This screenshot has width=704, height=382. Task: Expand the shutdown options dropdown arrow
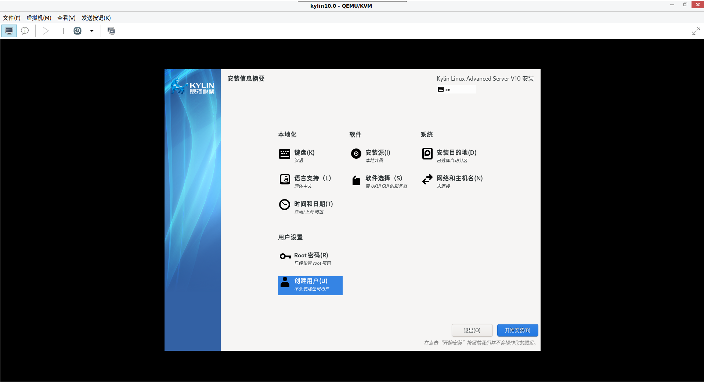click(91, 31)
